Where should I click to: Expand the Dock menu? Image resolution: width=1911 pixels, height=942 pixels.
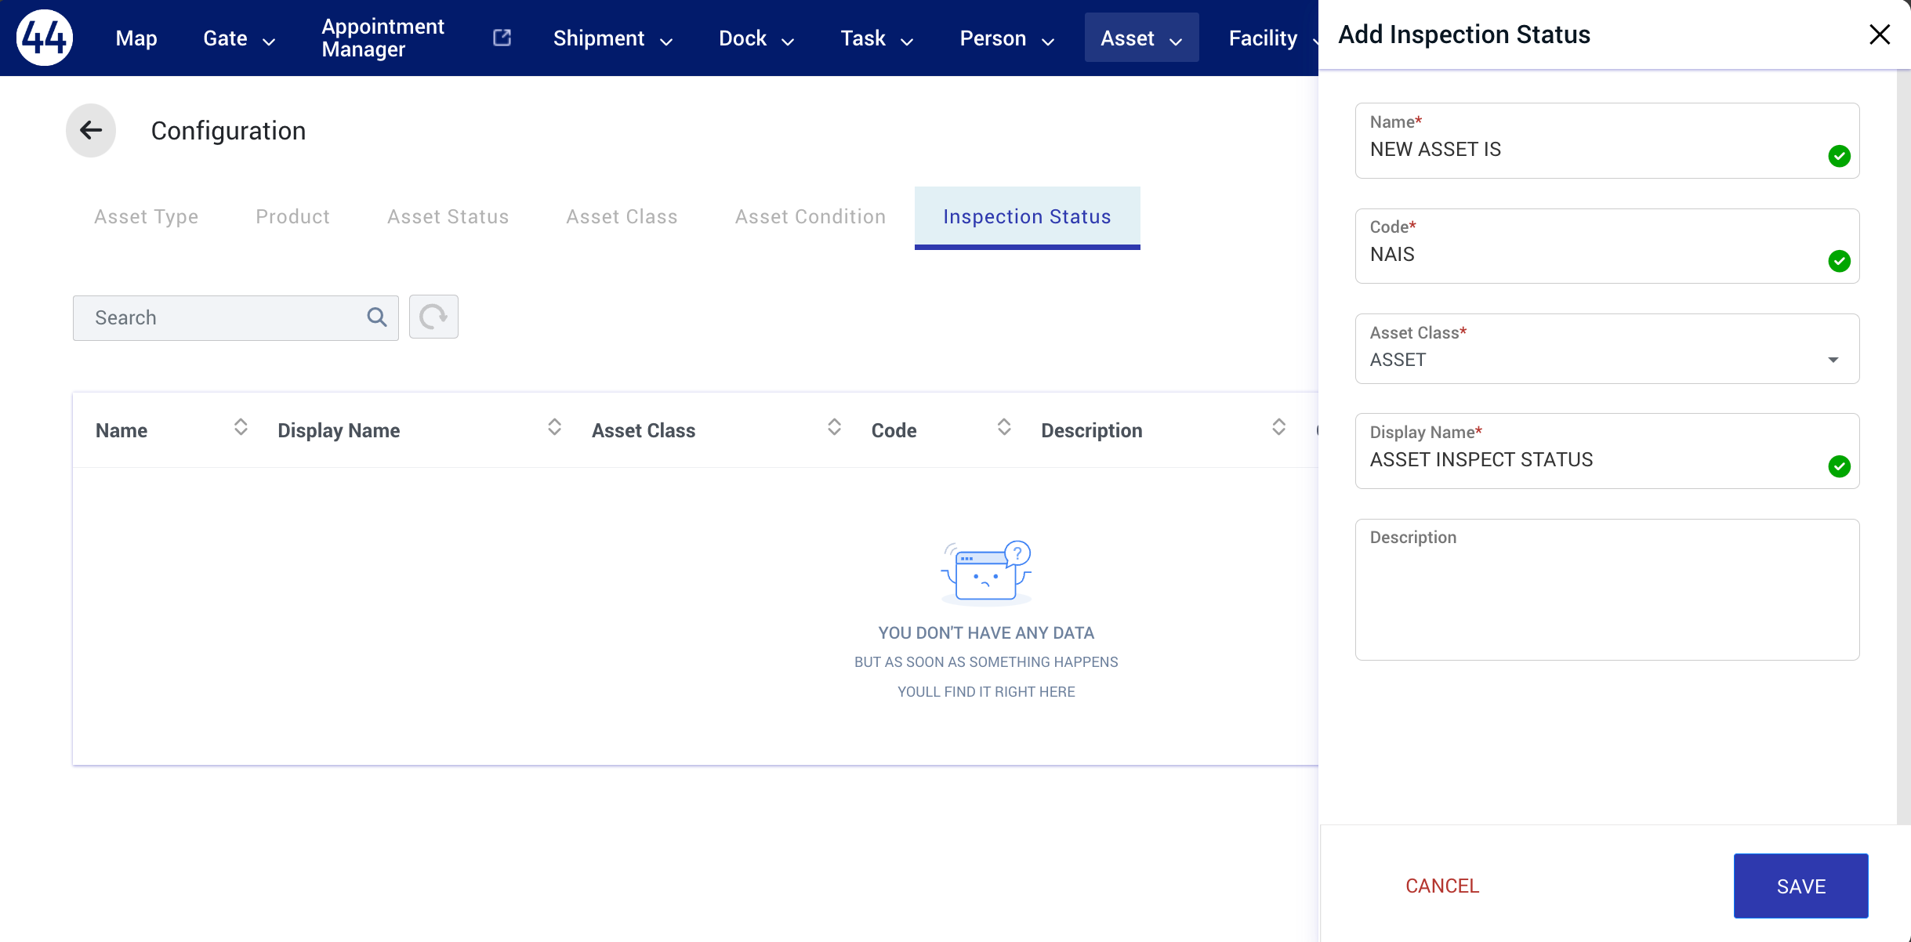pos(756,38)
